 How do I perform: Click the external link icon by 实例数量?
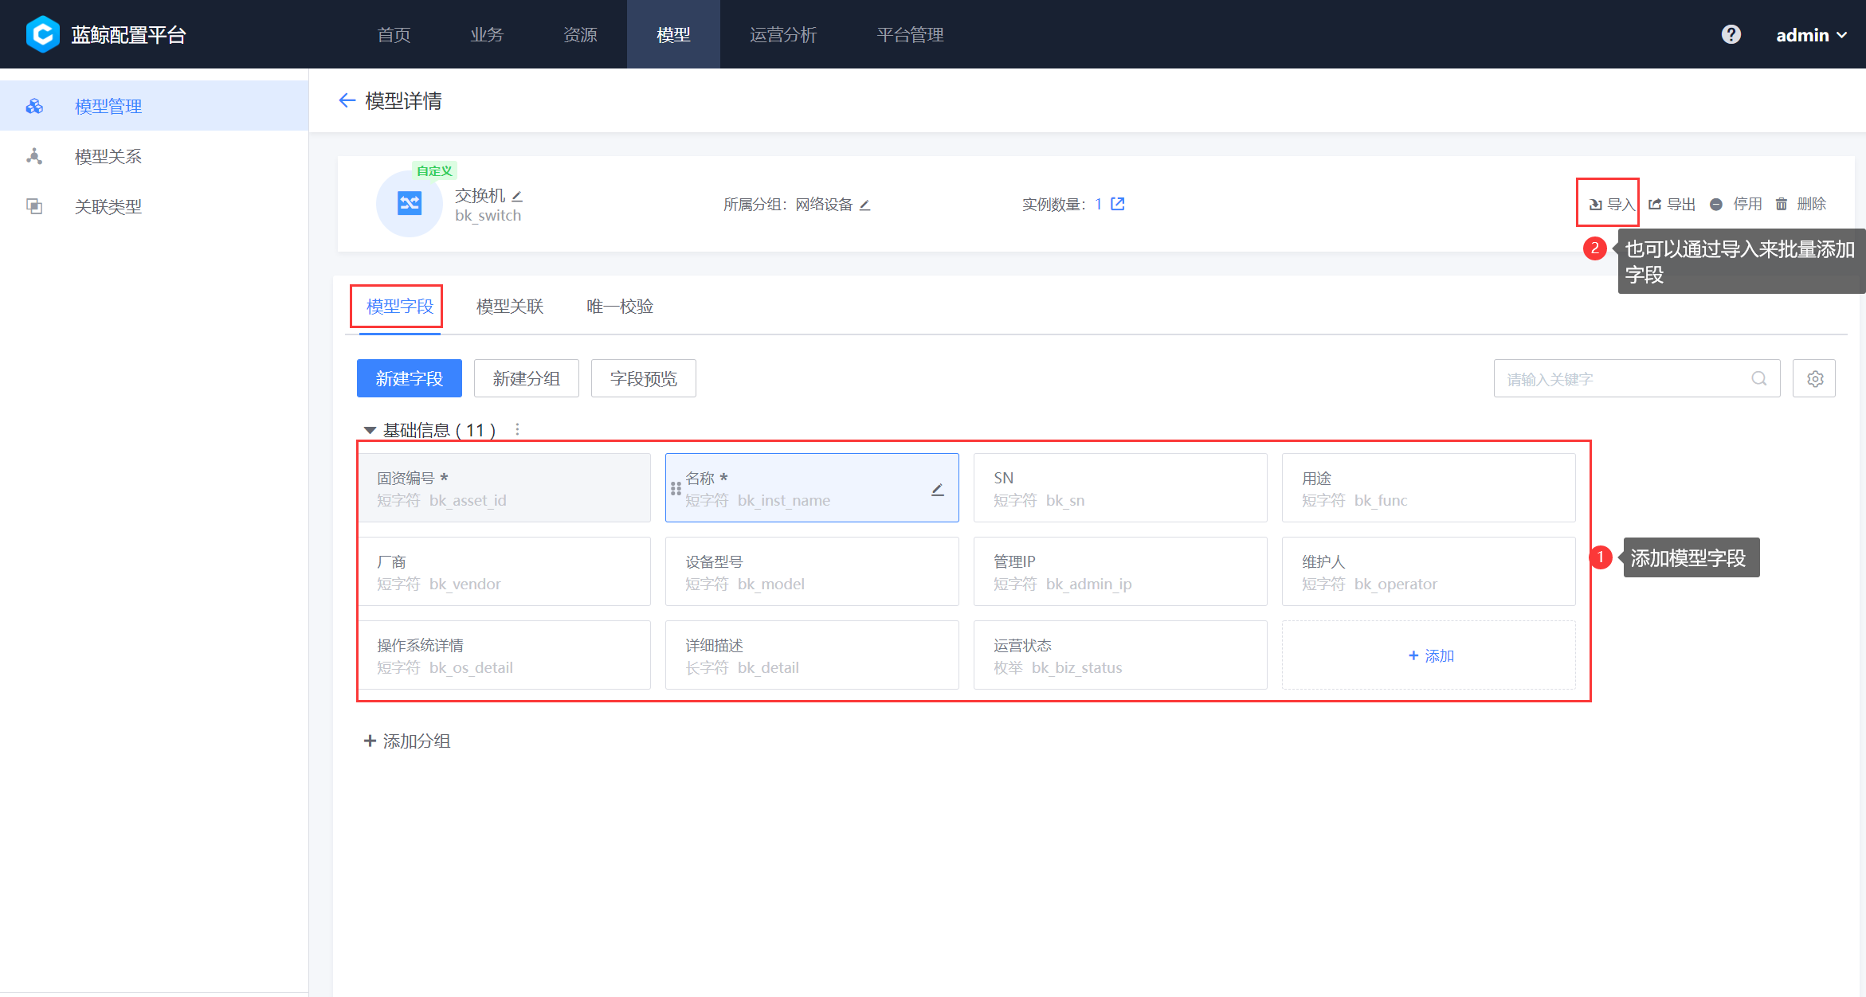click(x=1118, y=204)
